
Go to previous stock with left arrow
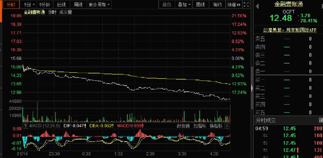(257, 6)
